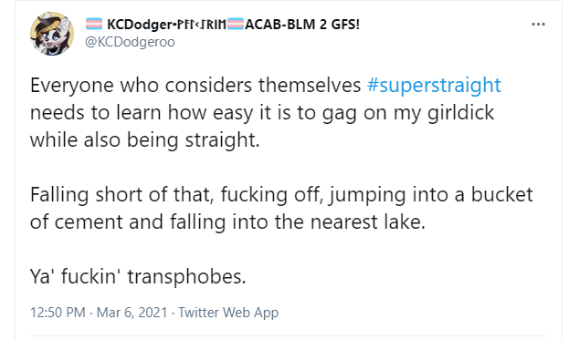This screenshot has width=569, height=340.
Task: Click the #superstraight hashtag
Action: click(434, 85)
